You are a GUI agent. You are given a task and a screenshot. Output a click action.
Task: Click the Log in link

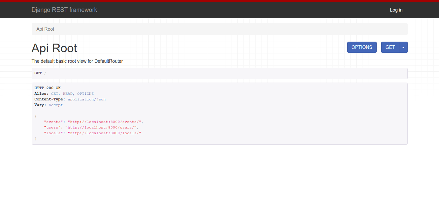click(x=396, y=10)
